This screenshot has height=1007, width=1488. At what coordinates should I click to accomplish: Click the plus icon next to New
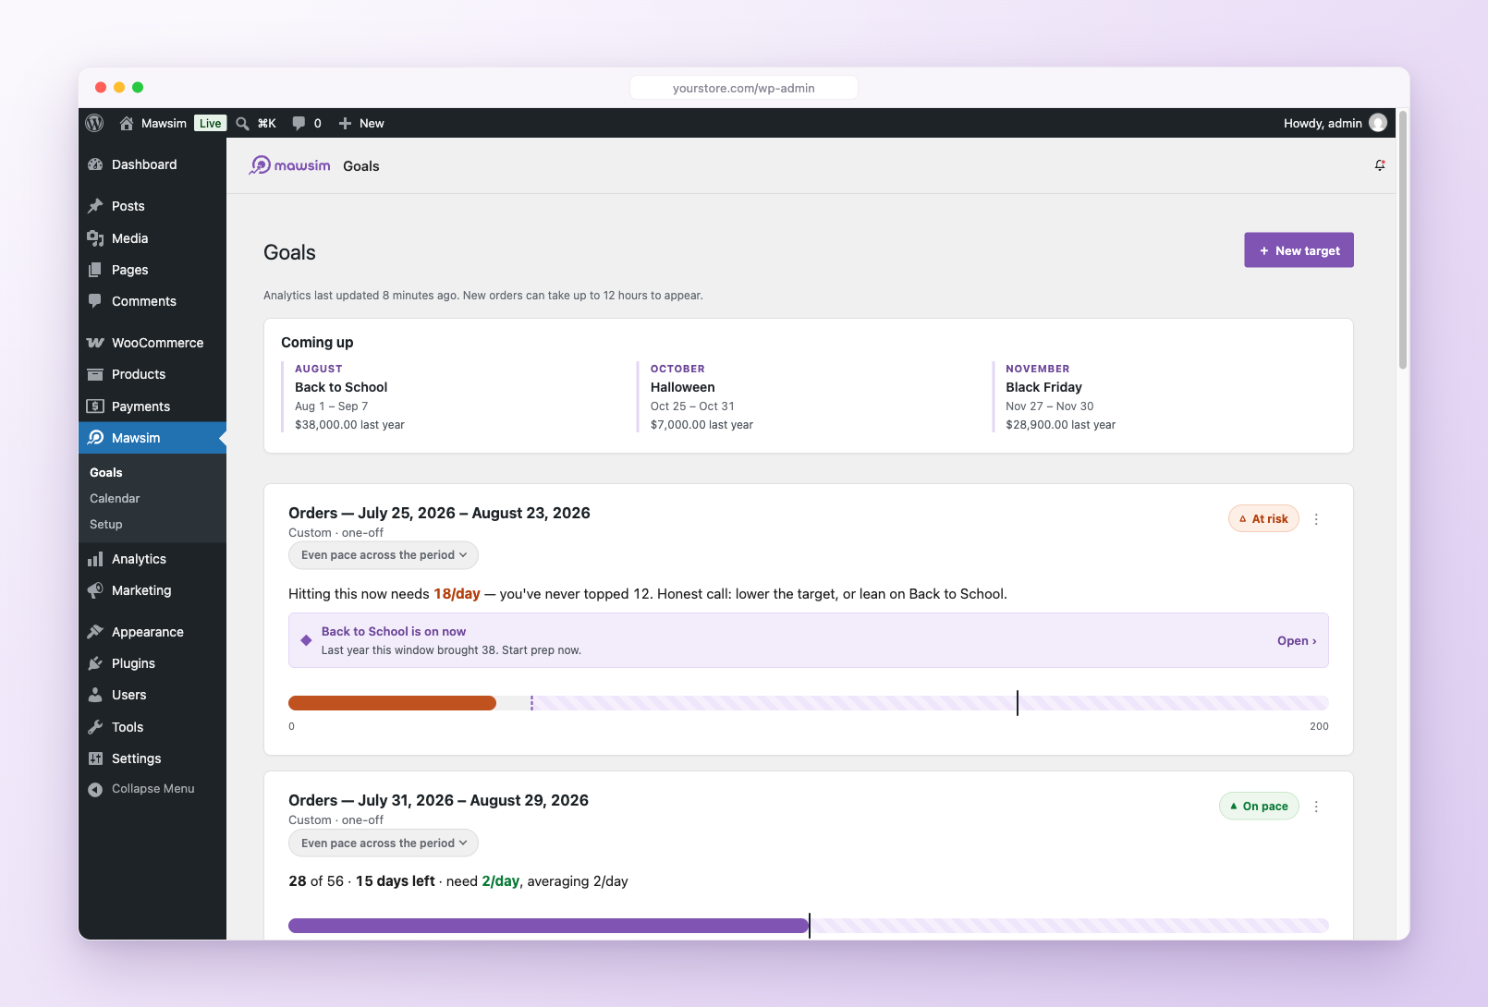click(345, 123)
